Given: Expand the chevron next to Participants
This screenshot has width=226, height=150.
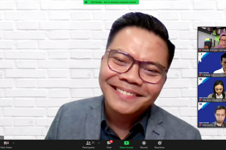Looking at the screenshot, I should click(99, 143).
